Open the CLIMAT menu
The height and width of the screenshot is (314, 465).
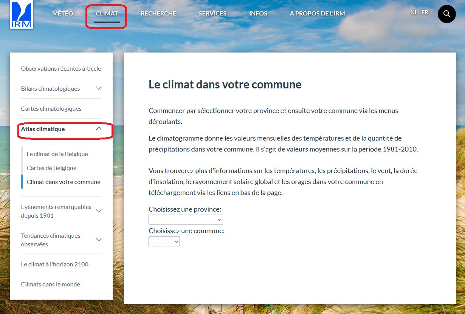pos(107,14)
